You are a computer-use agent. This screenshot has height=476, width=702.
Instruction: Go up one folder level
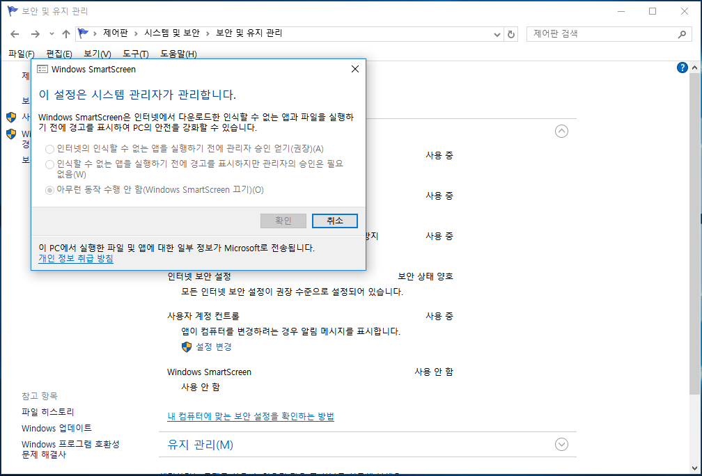pyautogui.click(x=66, y=34)
